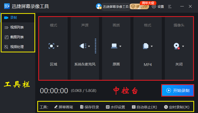This screenshot has width=198, height=113.
Task: Open the hamburger main menu
Action: pyautogui.click(x=170, y=6)
